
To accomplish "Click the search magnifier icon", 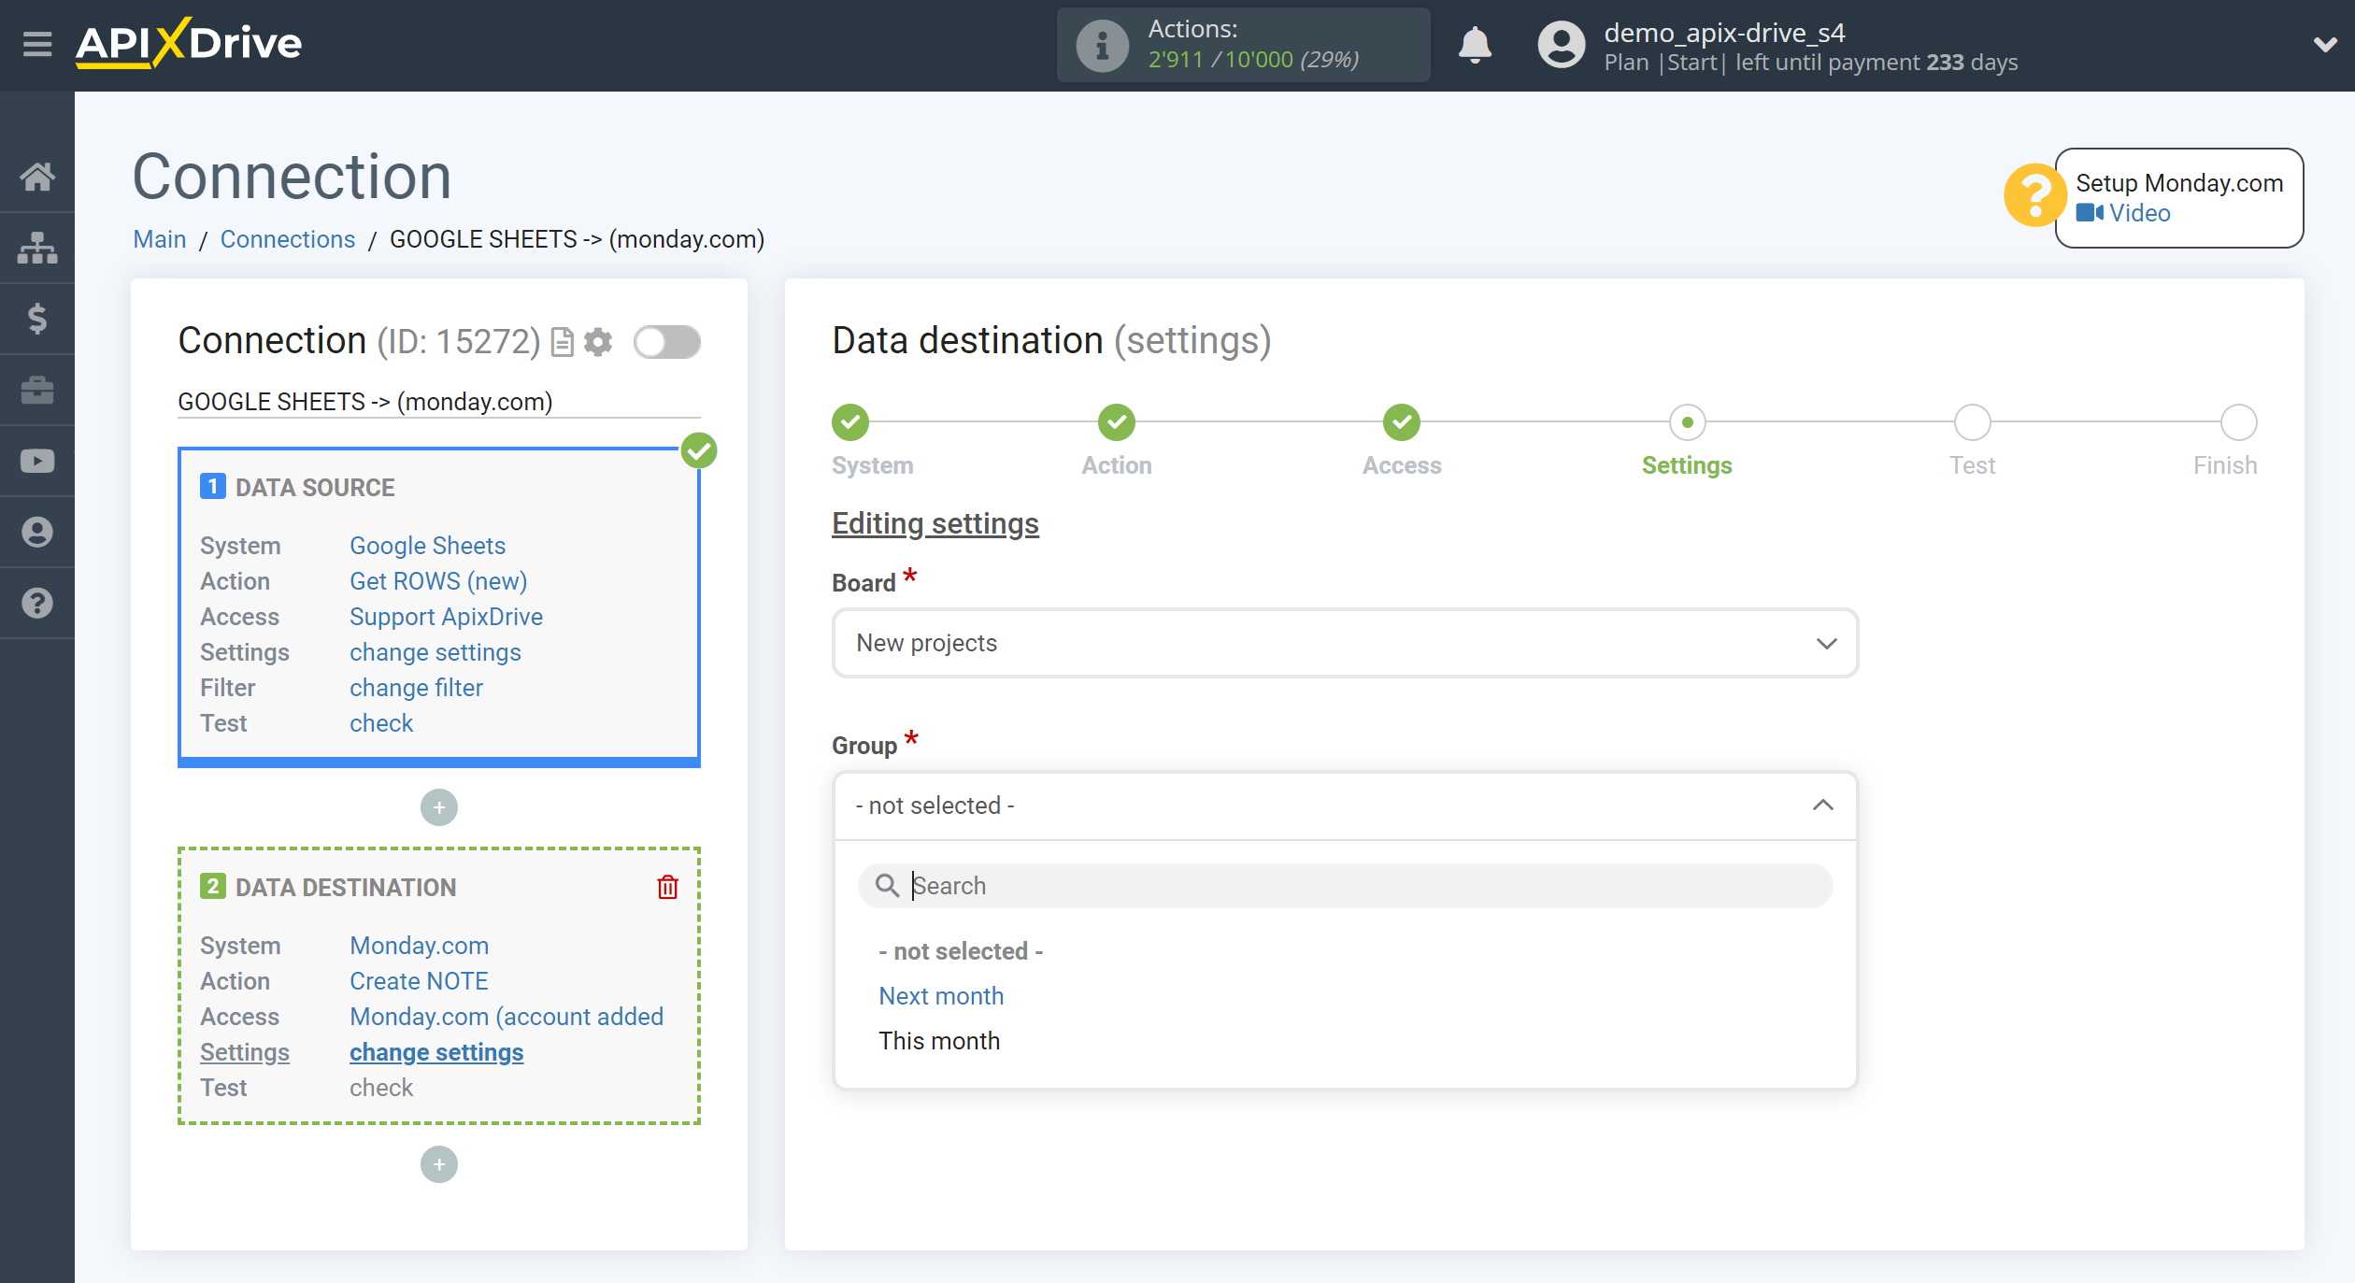I will tap(886, 885).
